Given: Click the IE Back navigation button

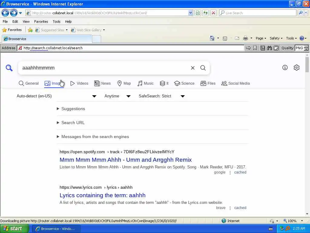Looking at the screenshot, I should pyautogui.click(x=5, y=13).
